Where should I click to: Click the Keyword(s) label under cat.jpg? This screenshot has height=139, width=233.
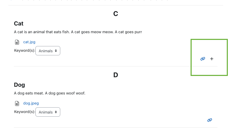(x=25, y=50)
